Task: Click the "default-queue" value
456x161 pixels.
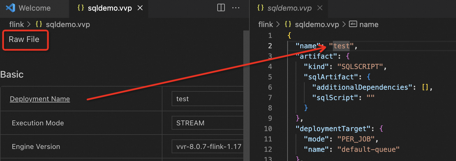Action: (x=368, y=149)
